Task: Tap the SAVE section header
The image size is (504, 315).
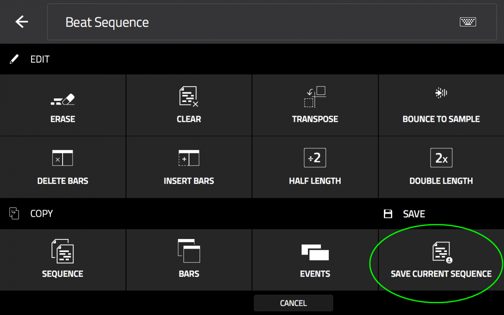Action: (414, 214)
